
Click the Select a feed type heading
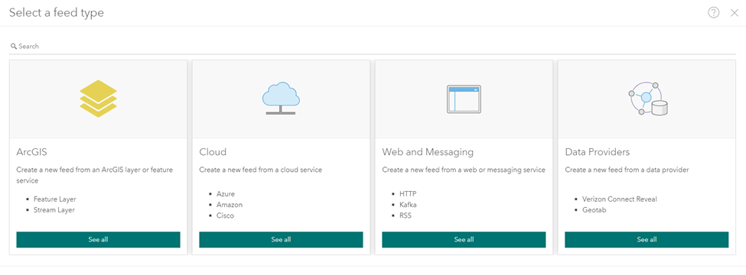(x=56, y=13)
